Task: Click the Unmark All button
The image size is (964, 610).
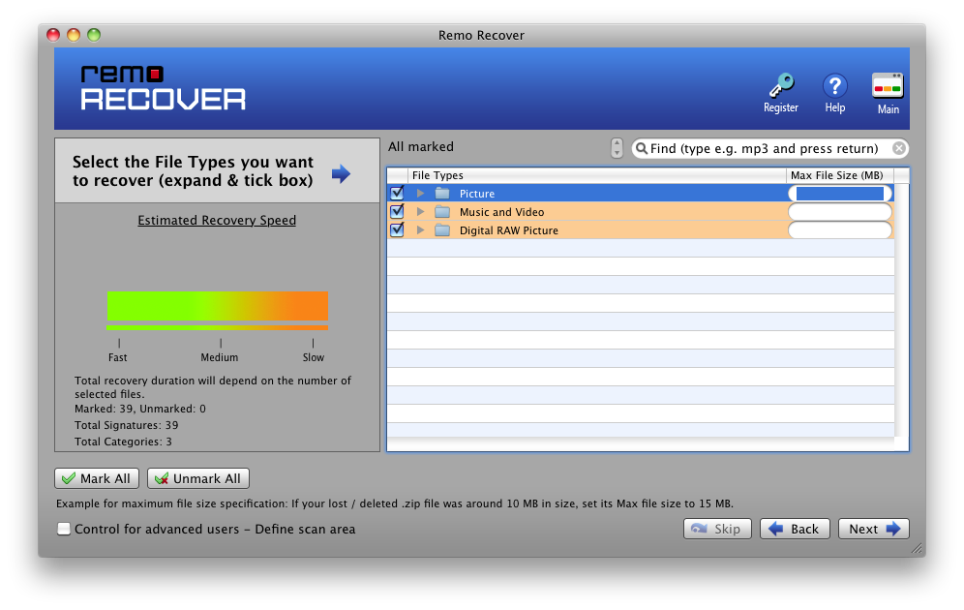Action: [198, 478]
